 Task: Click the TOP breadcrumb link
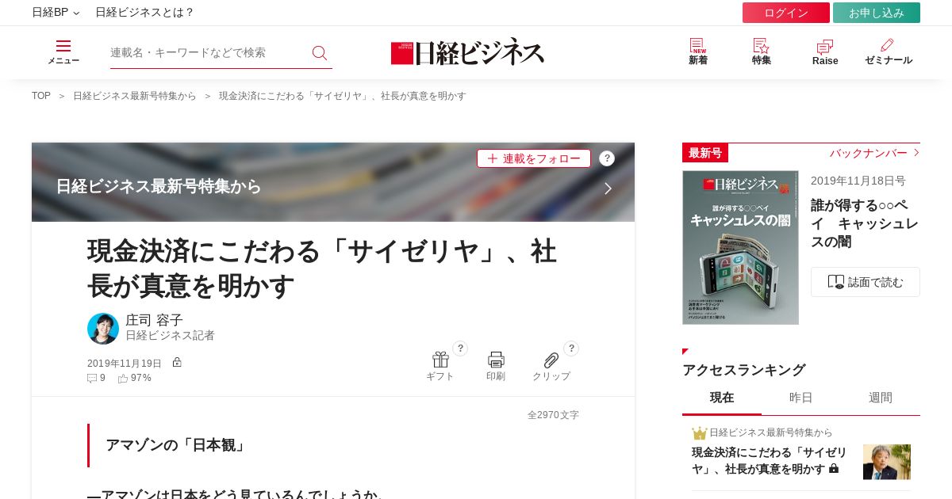point(41,96)
